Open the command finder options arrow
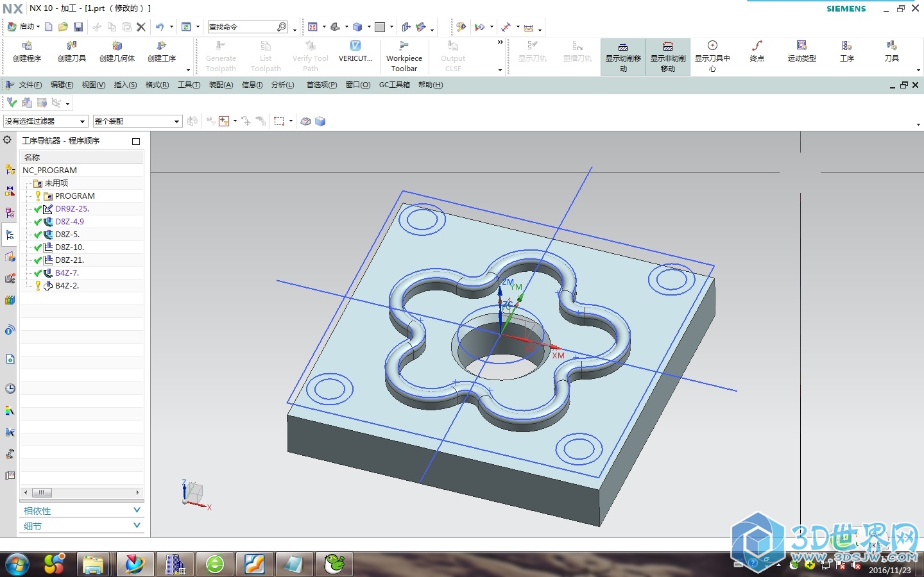This screenshot has height=577, width=924. pyautogui.click(x=295, y=29)
